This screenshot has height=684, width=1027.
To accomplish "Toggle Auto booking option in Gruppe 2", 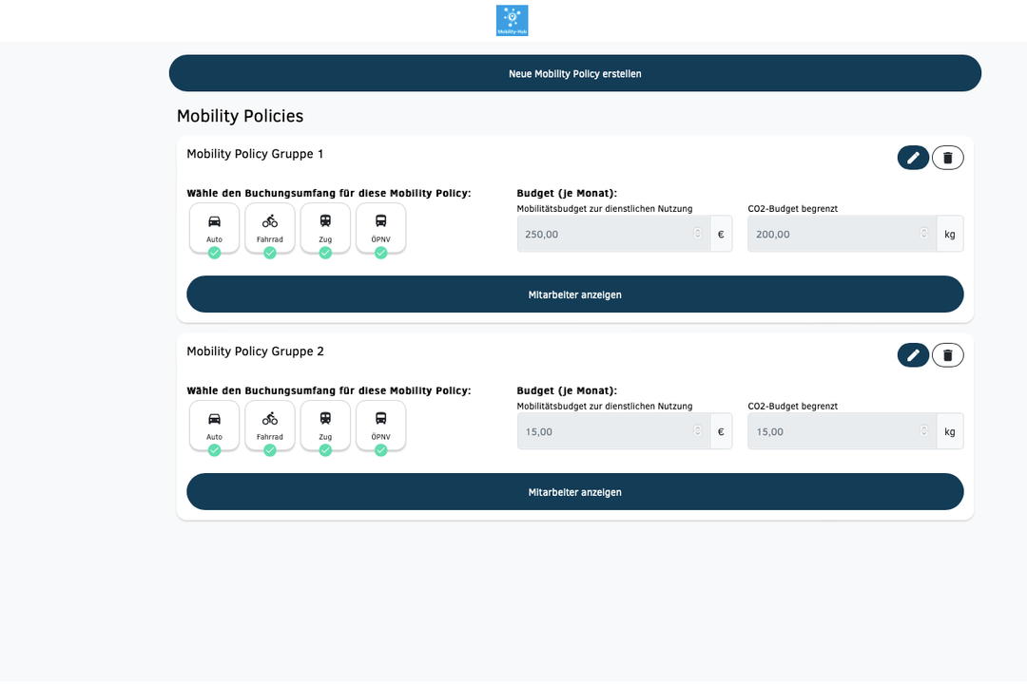I will 214,427.
